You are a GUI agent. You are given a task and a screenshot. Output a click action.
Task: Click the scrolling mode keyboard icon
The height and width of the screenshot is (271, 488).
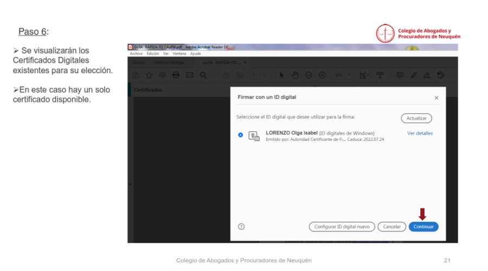[x=380, y=75]
